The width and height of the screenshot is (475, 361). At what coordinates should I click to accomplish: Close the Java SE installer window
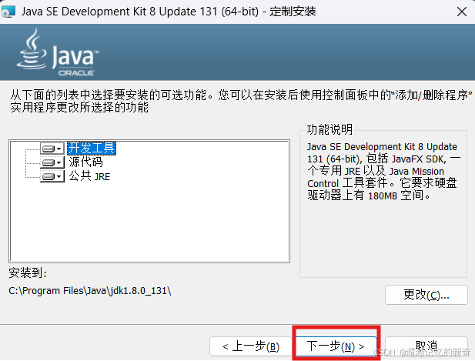pyautogui.click(x=462, y=12)
